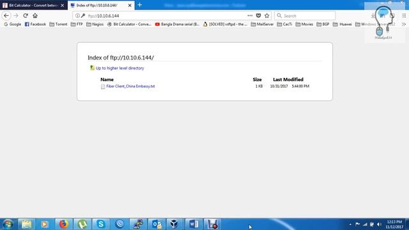
Task: Open the Windows Start menu
Action: tap(8, 224)
